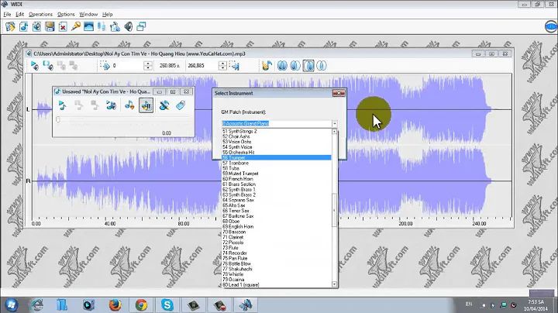
Task: Select '51 SynthStrings 2' in the list
Action: pos(277,131)
